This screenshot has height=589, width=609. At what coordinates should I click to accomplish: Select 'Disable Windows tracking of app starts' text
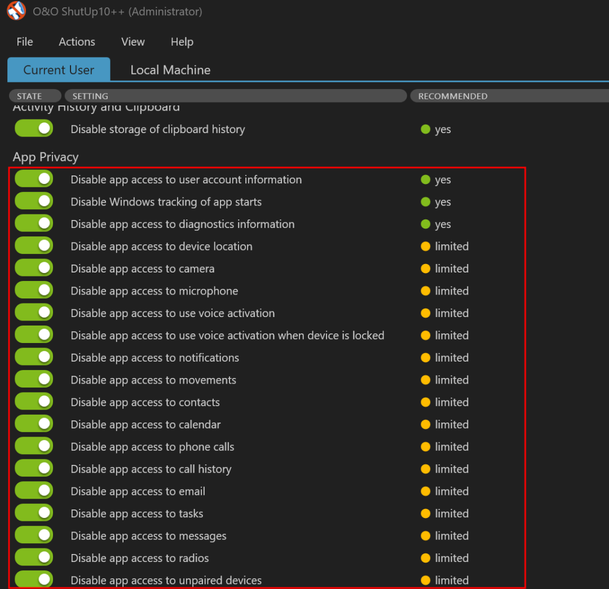[x=166, y=202]
